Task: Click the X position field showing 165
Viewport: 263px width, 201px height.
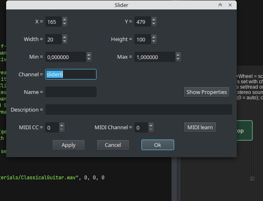Action: click(x=54, y=22)
